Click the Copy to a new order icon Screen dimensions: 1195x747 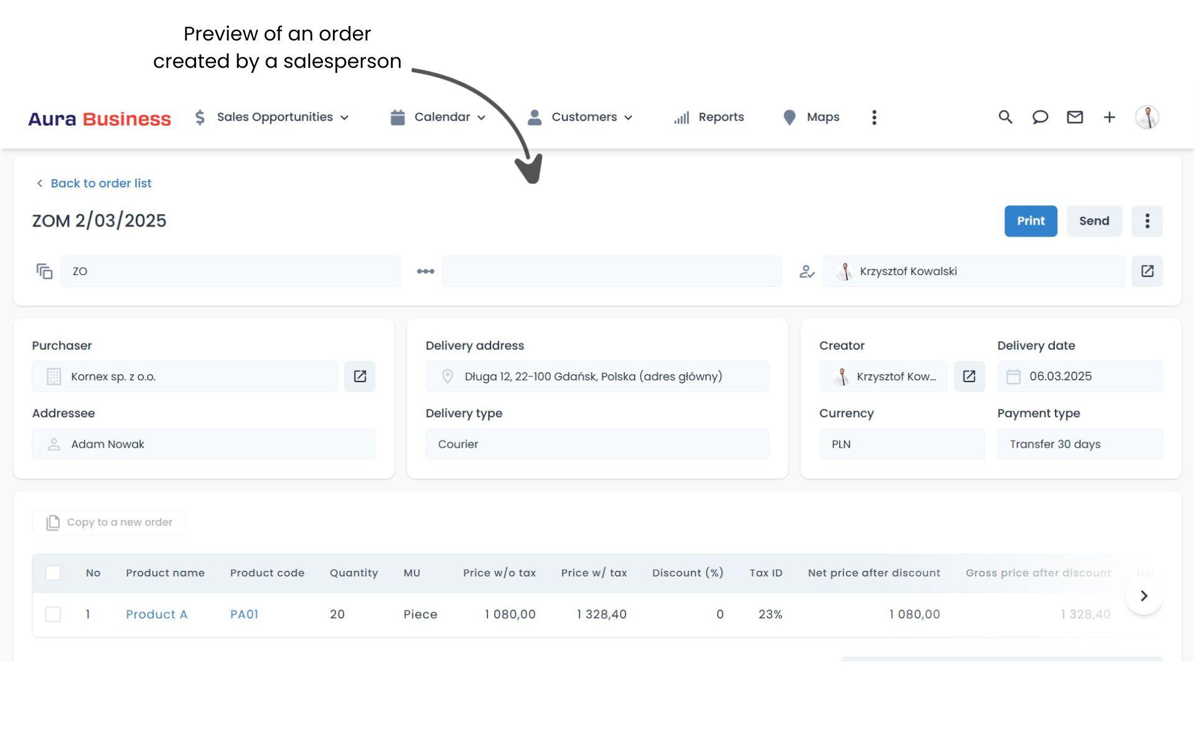pyautogui.click(x=53, y=522)
